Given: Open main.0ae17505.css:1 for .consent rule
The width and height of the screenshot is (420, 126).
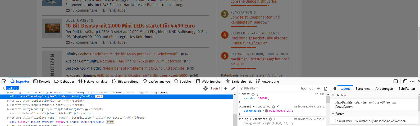Looking at the screenshot, I should pos(309,106).
